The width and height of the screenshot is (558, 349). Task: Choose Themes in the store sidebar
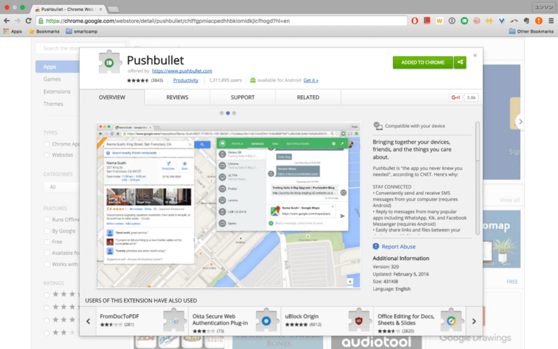[x=53, y=104]
